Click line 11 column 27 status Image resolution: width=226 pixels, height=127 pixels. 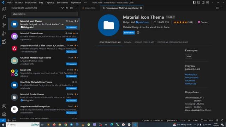153,120
